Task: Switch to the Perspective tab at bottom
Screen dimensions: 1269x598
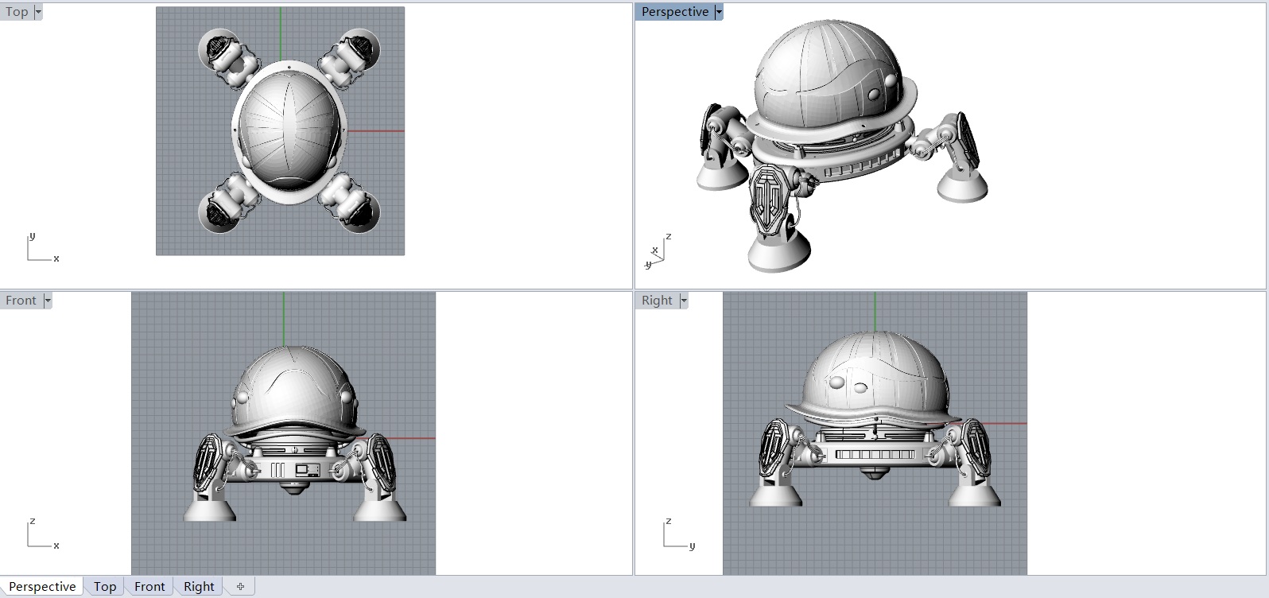Action: (42, 587)
